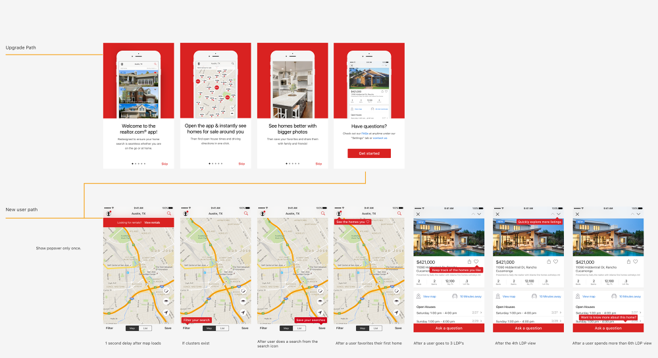The width and height of the screenshot is (658, 358).
Task: Toggle heart favorite on the '6th LDP view' listing
Action: tap(636, 261)
